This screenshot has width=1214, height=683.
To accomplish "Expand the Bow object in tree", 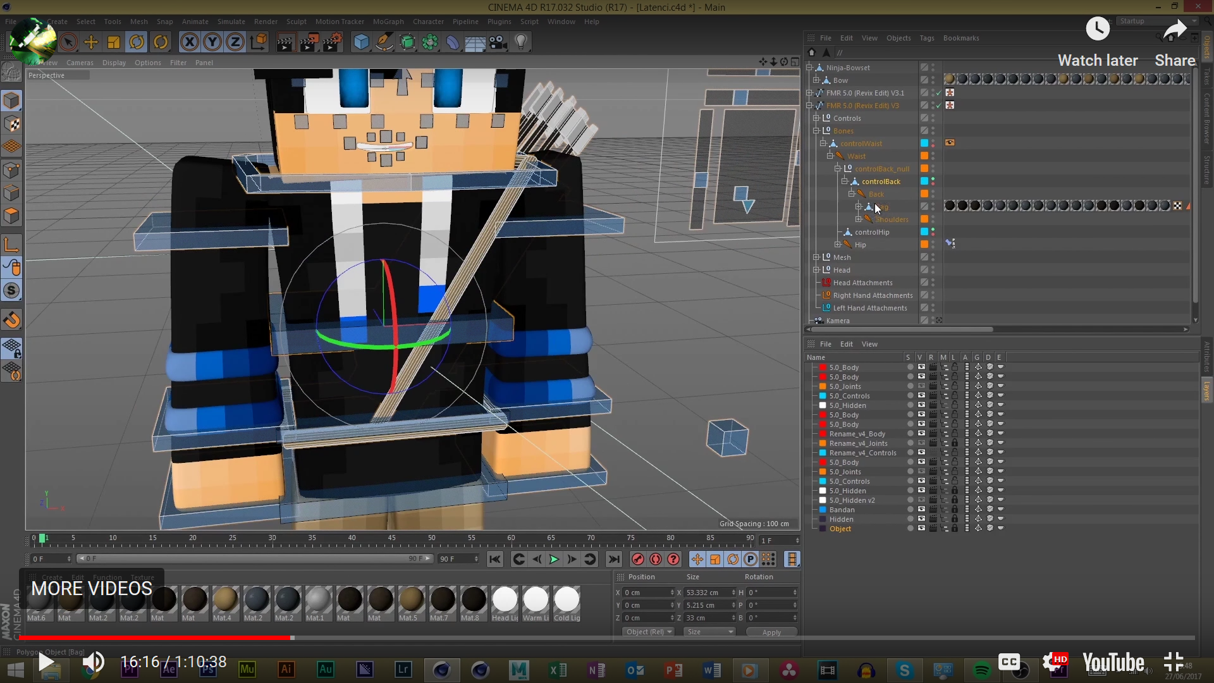I will (x=816, y=80).
